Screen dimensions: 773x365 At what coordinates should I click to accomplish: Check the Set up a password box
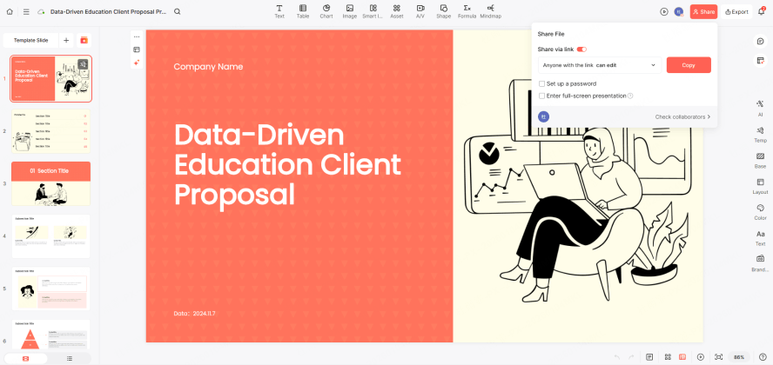click(541, 83)
